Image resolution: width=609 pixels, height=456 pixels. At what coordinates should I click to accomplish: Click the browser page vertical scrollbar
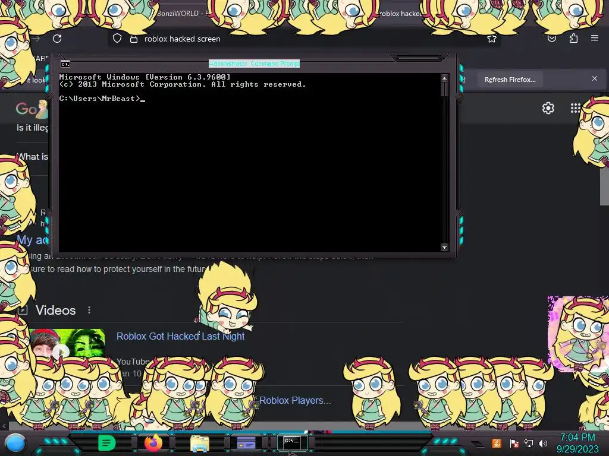click(604, 186)
